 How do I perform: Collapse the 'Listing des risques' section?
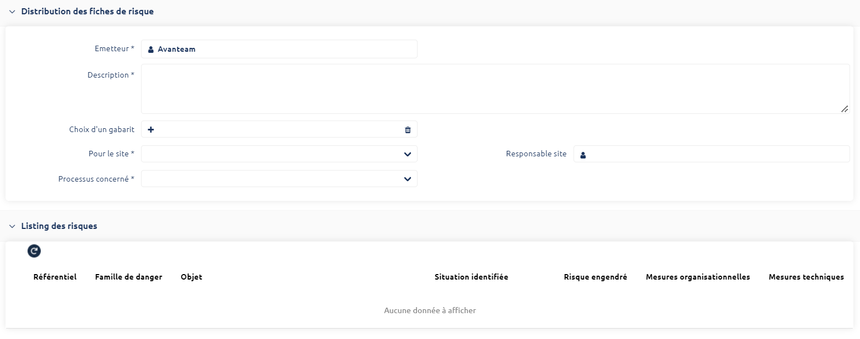click(12, 226)
